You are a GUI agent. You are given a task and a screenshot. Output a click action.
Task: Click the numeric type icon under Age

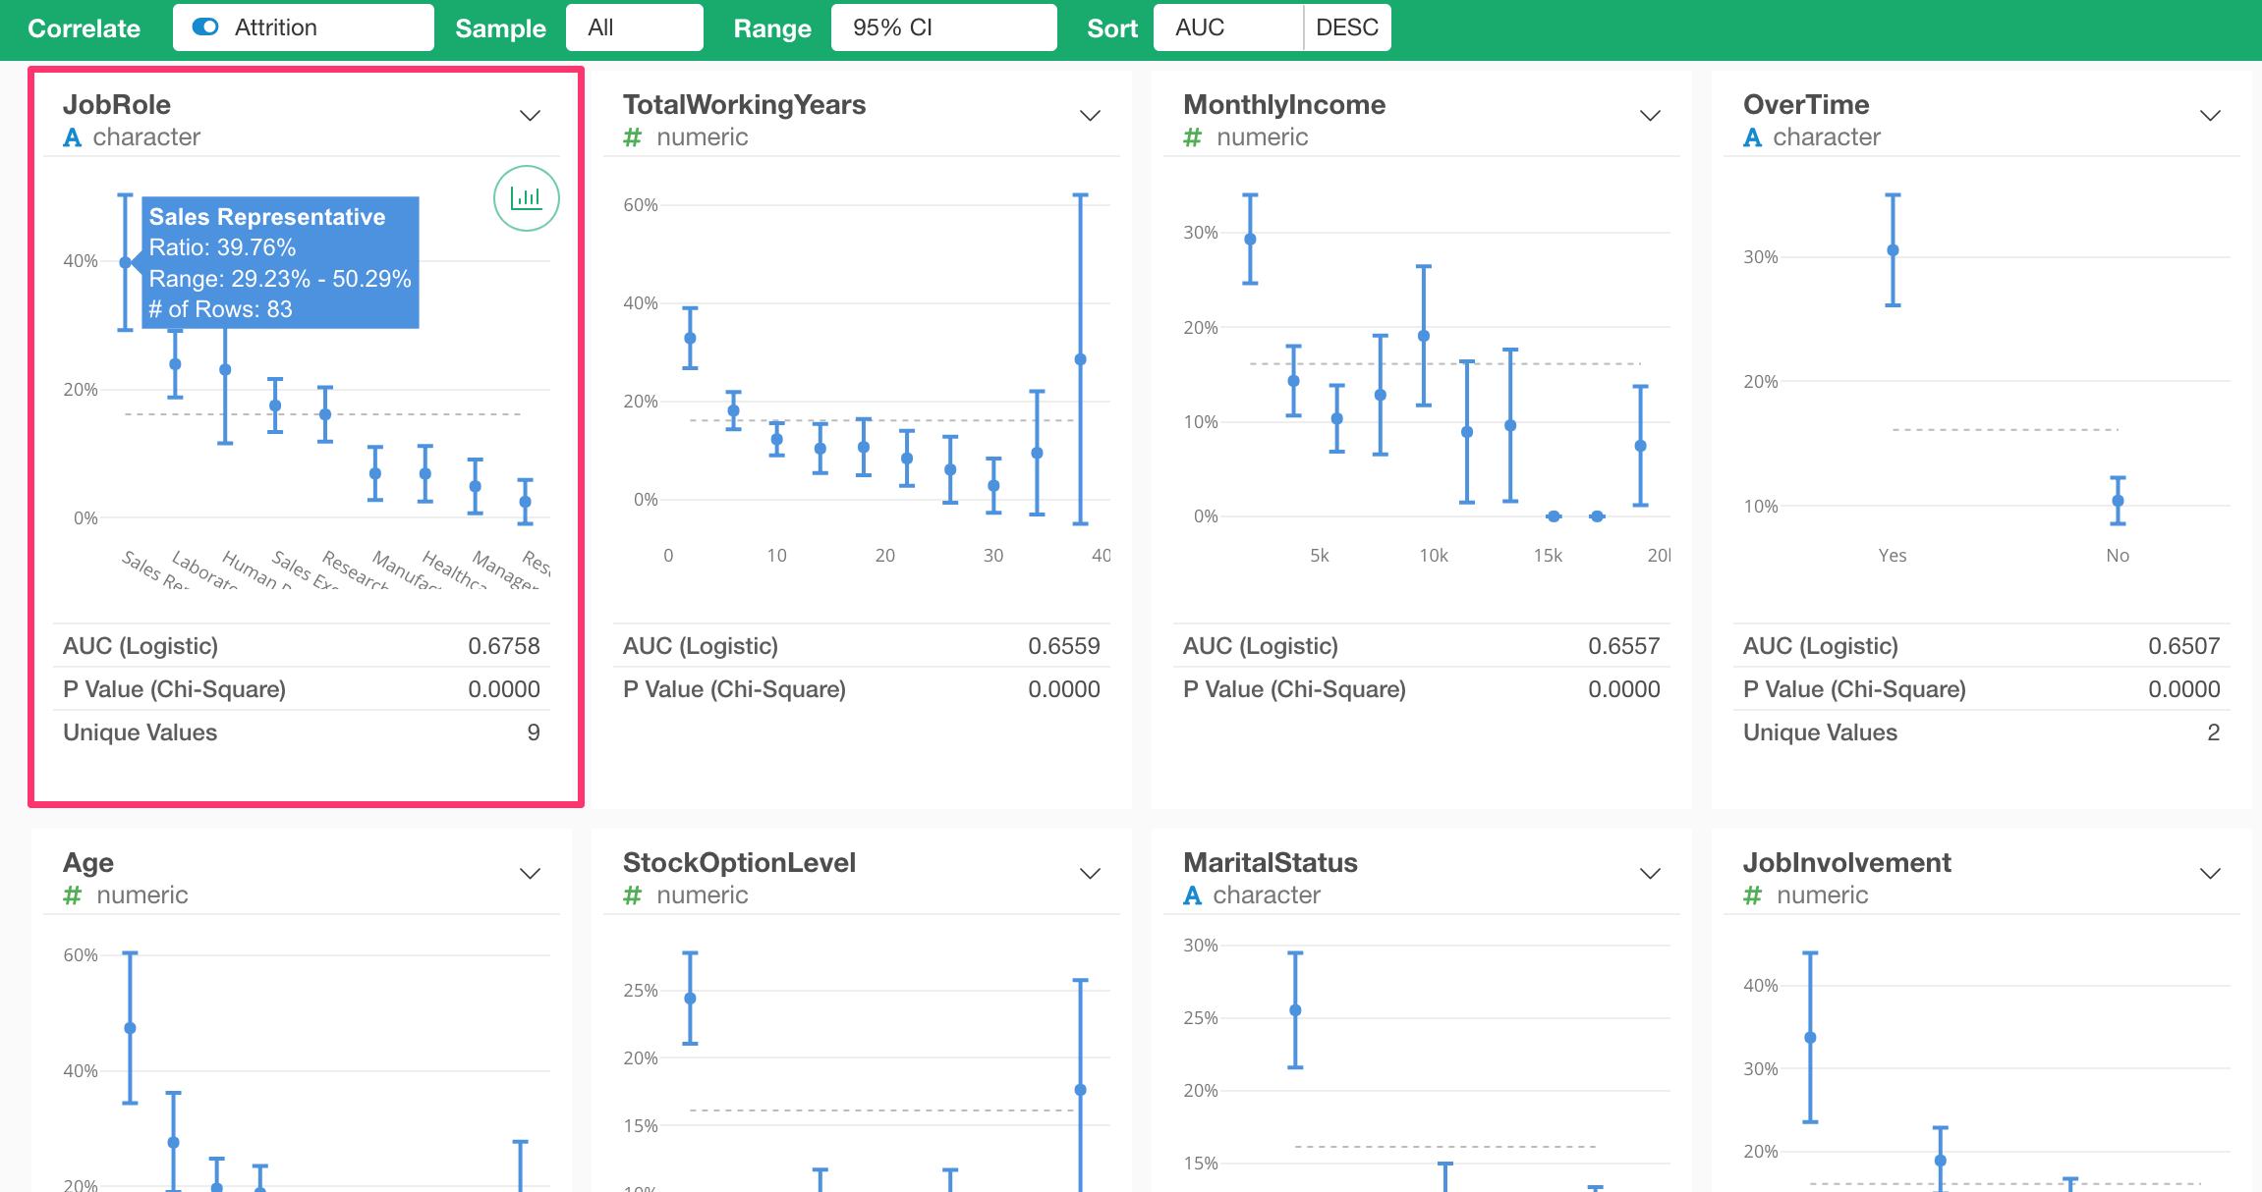point(71,895)
